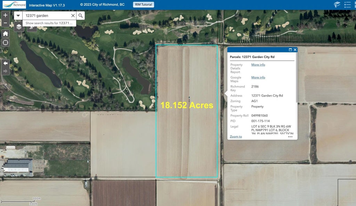This screenshot has height=206, width=356.
Task: Close the parcel info popup
Action: coord(295,50)
